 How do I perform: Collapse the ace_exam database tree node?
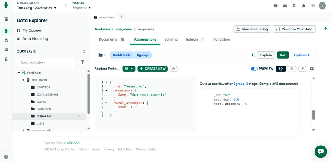[24, 80]
